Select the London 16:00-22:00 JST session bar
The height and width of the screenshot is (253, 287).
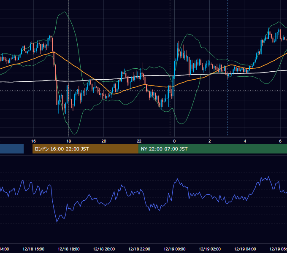pyautogui.click(x=85, y=149)
